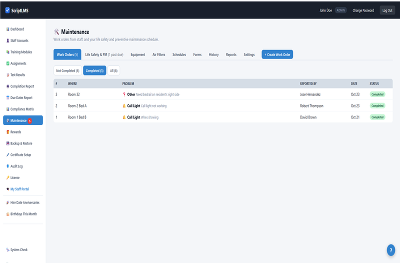Open the Compliance Matrix page
Image resolution: width=400 pixels, height=263 pixels.
[x=23, y=109]
